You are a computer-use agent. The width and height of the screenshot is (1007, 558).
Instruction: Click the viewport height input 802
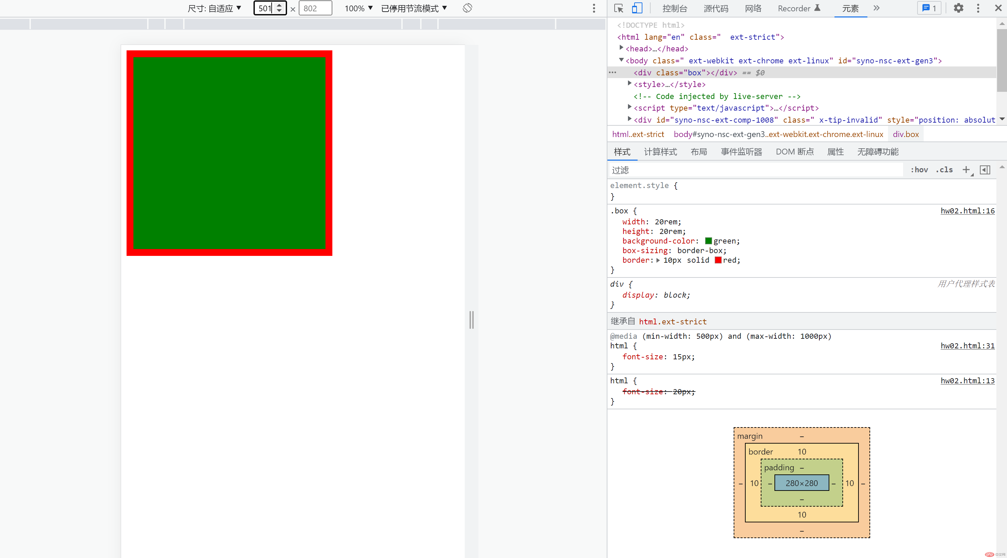(315, 8)
